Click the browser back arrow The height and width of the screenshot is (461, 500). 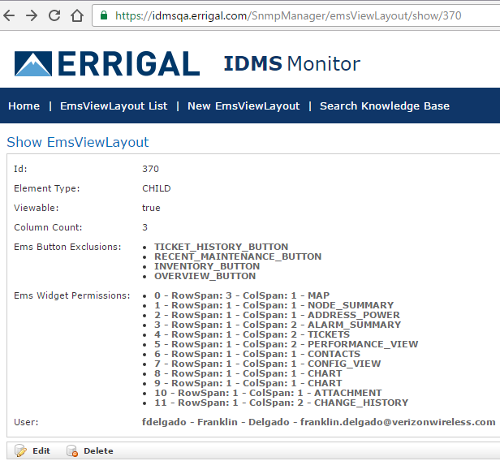pos(11,15)
